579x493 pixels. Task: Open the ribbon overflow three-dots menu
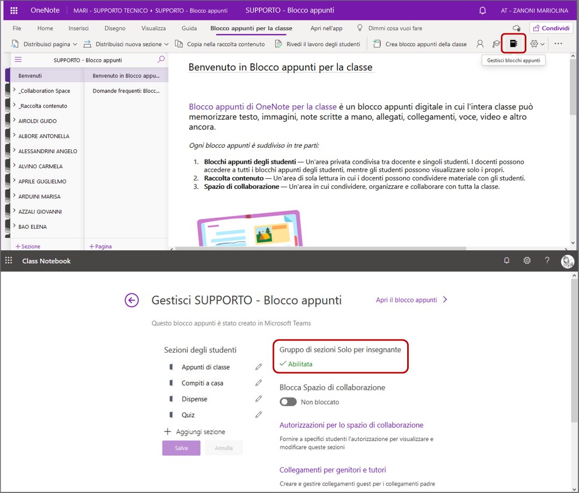pyautogui.click(x=559, y=44)
